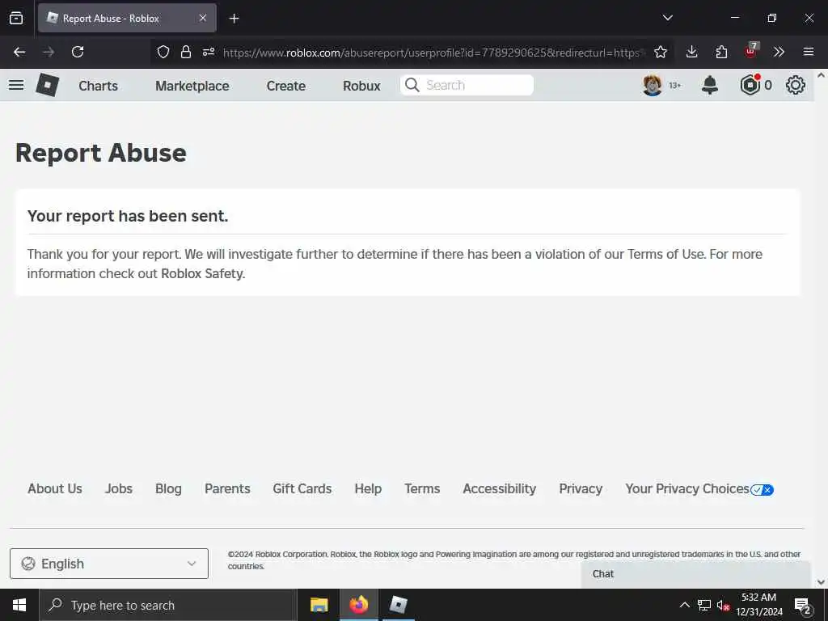Open Terms footer link
This screenshot has height=621, width=828.
422,489
